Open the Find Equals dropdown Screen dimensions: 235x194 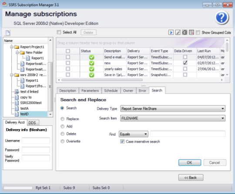click(x=134, y=134)
